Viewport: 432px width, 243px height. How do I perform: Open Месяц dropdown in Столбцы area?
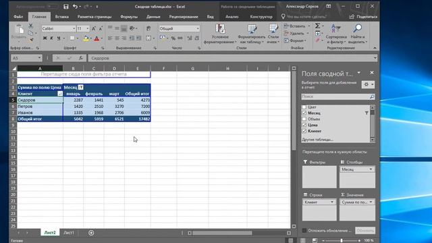pyautogui.click(x=371, y=169)
